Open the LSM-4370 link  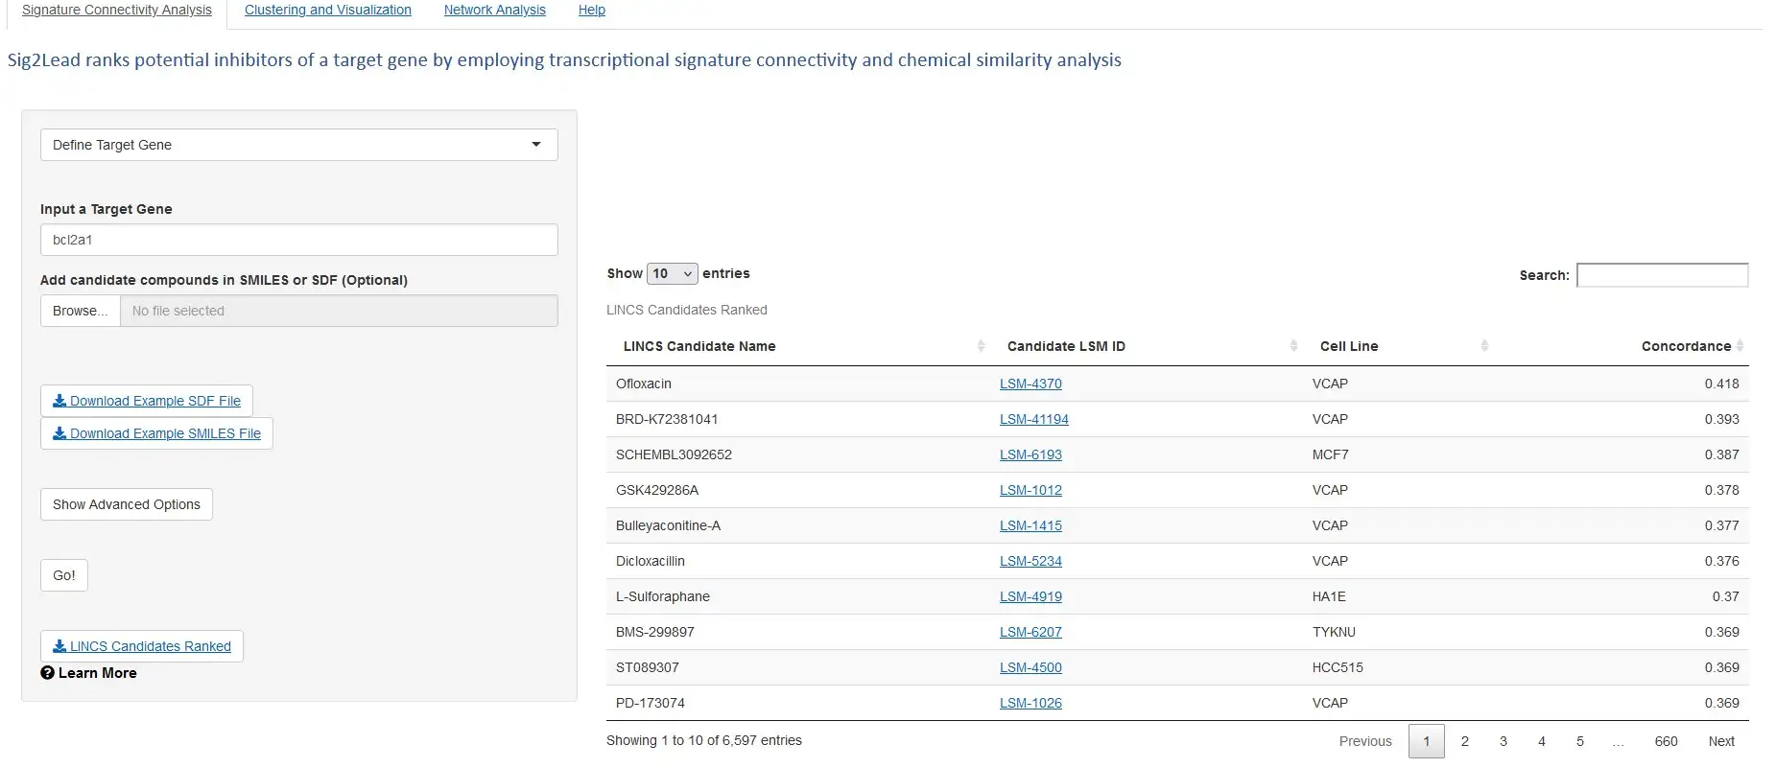click(1030, 384)
